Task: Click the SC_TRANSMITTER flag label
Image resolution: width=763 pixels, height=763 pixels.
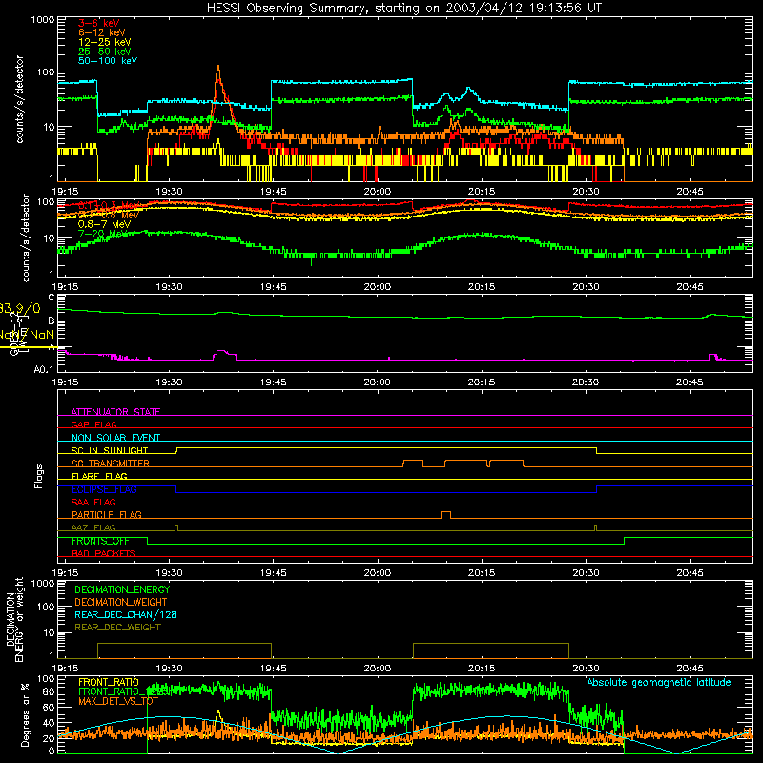Action: coord(111,463)
